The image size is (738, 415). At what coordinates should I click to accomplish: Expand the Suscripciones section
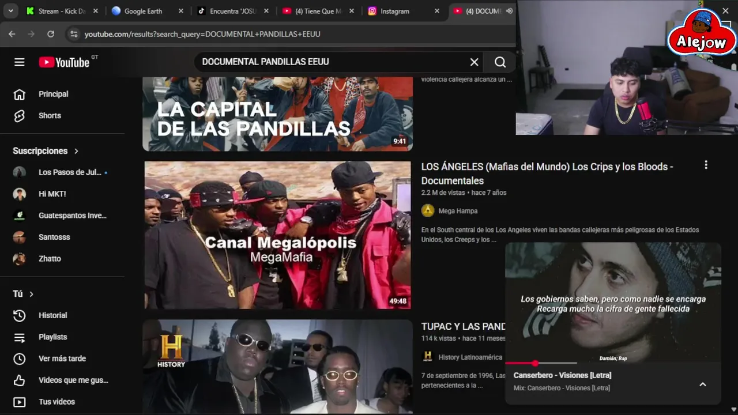46,151
